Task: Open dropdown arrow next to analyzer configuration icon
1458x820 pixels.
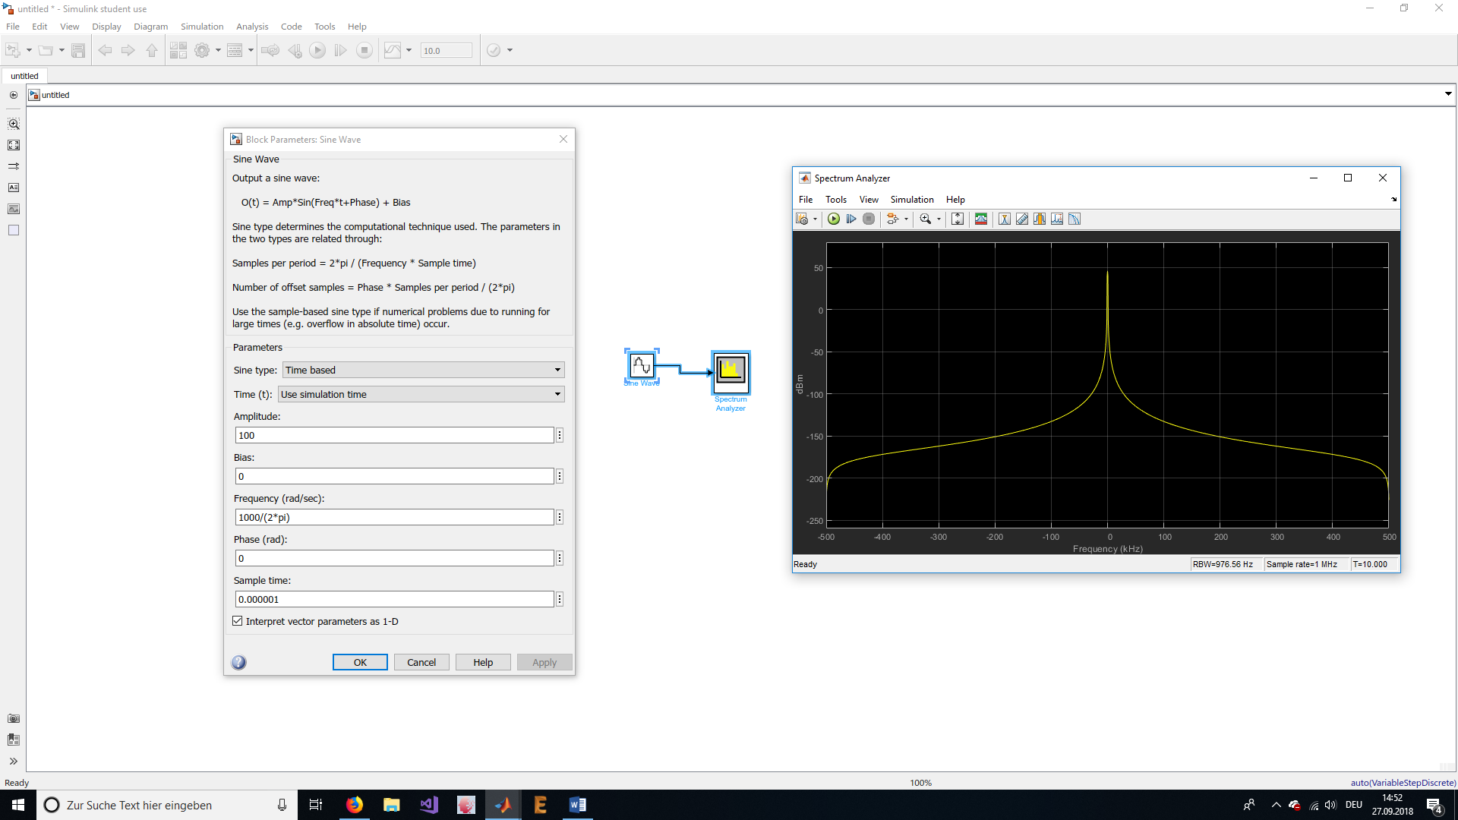Action: [815, 219]
